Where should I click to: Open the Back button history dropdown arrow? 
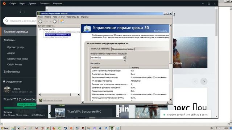click(51, 21)
